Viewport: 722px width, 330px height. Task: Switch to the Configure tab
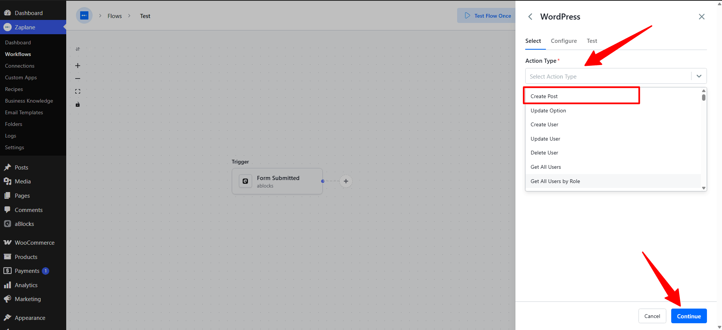(564, 41)
